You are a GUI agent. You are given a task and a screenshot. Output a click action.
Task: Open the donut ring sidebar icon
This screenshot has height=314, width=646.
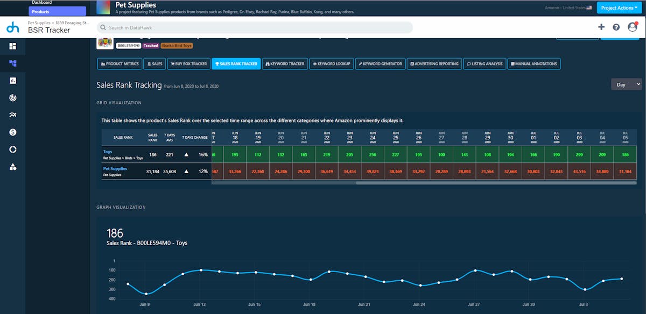(x=12, y=149)
